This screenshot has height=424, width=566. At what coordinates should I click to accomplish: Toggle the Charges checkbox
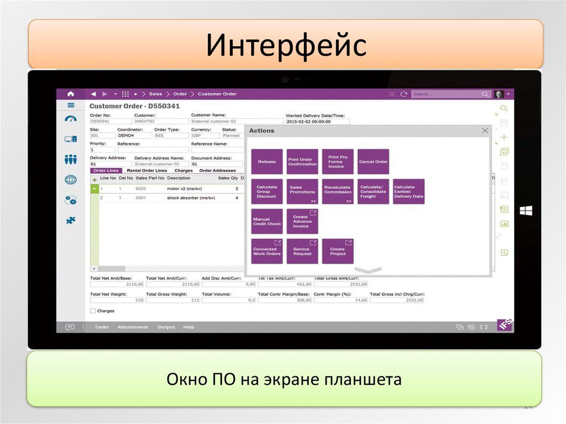(93, 311)
